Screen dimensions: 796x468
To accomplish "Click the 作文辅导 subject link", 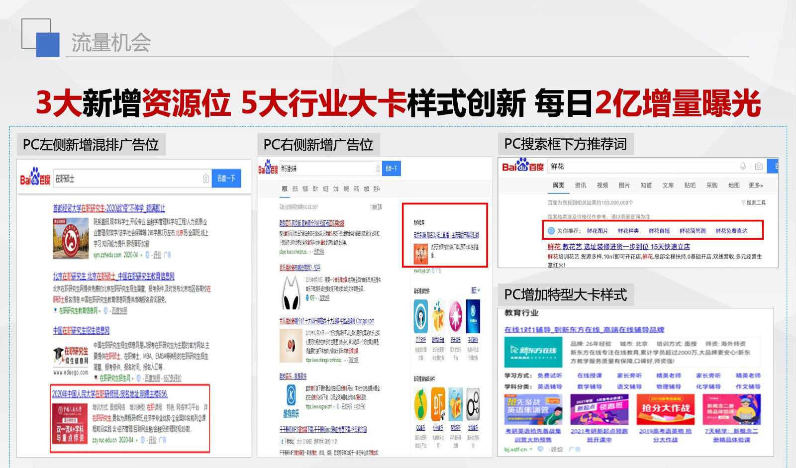I will [748, 386].
